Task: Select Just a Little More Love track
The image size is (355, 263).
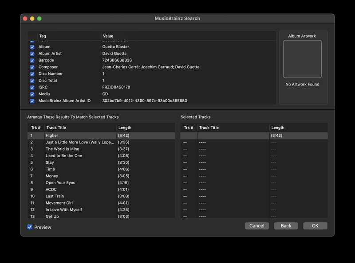Action: tap(101, 142)
